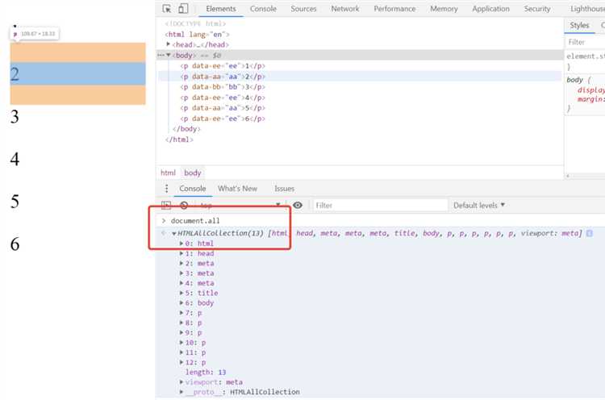The image size is (605, 400).
Task: Click the body style rule selector
Action: (574, 80)
